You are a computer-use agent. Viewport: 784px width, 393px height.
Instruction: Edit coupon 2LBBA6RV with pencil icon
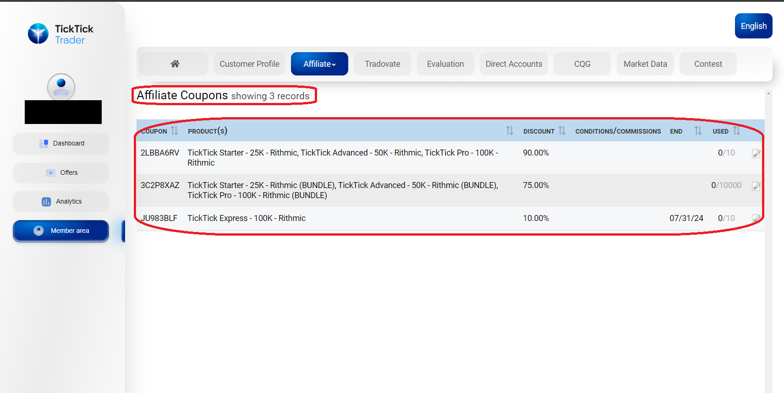[x=756, y=153]
